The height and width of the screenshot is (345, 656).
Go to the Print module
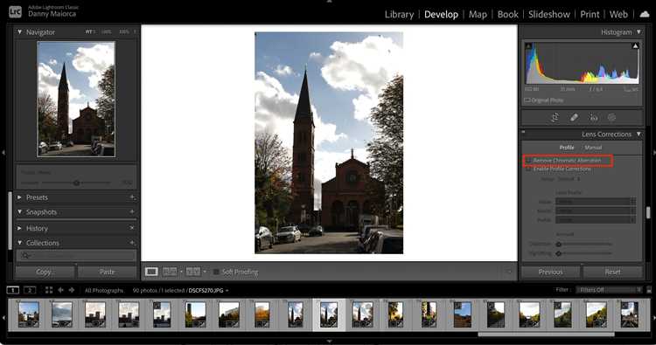coord(590,14)
